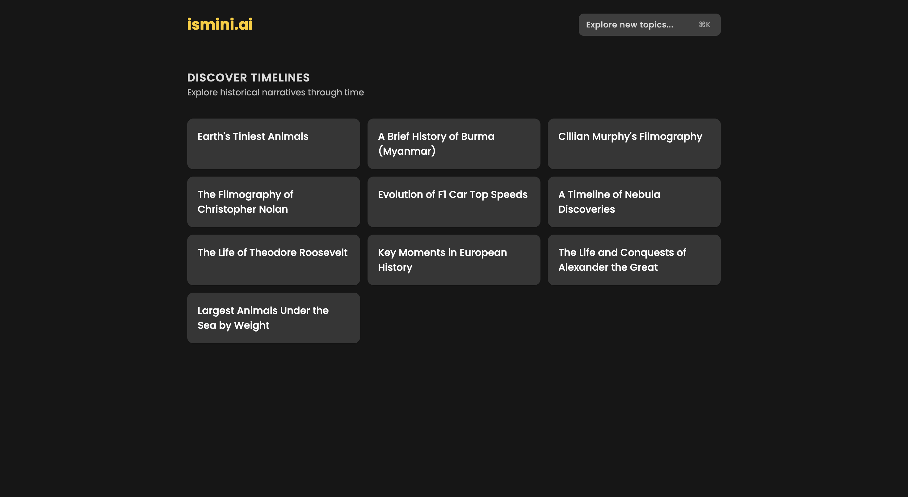Viewport: 908px width, 497px height.
Task: Open A Brief History of Burma card
Action: (454, 144)
